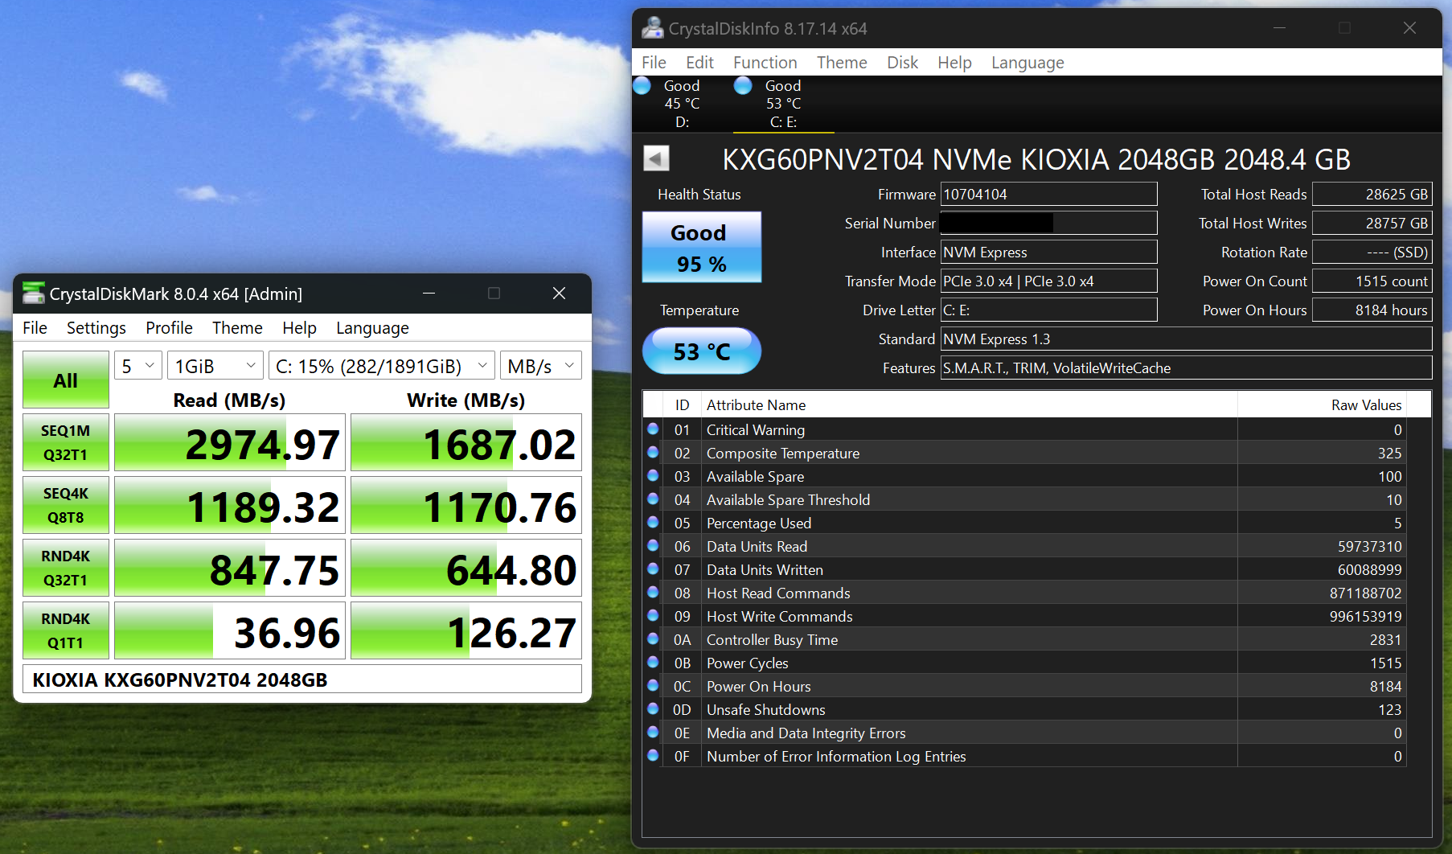Click the blue status orb for disk C: E:
Viewport: 1452px width, 854px height.
[x=743, y=85]
